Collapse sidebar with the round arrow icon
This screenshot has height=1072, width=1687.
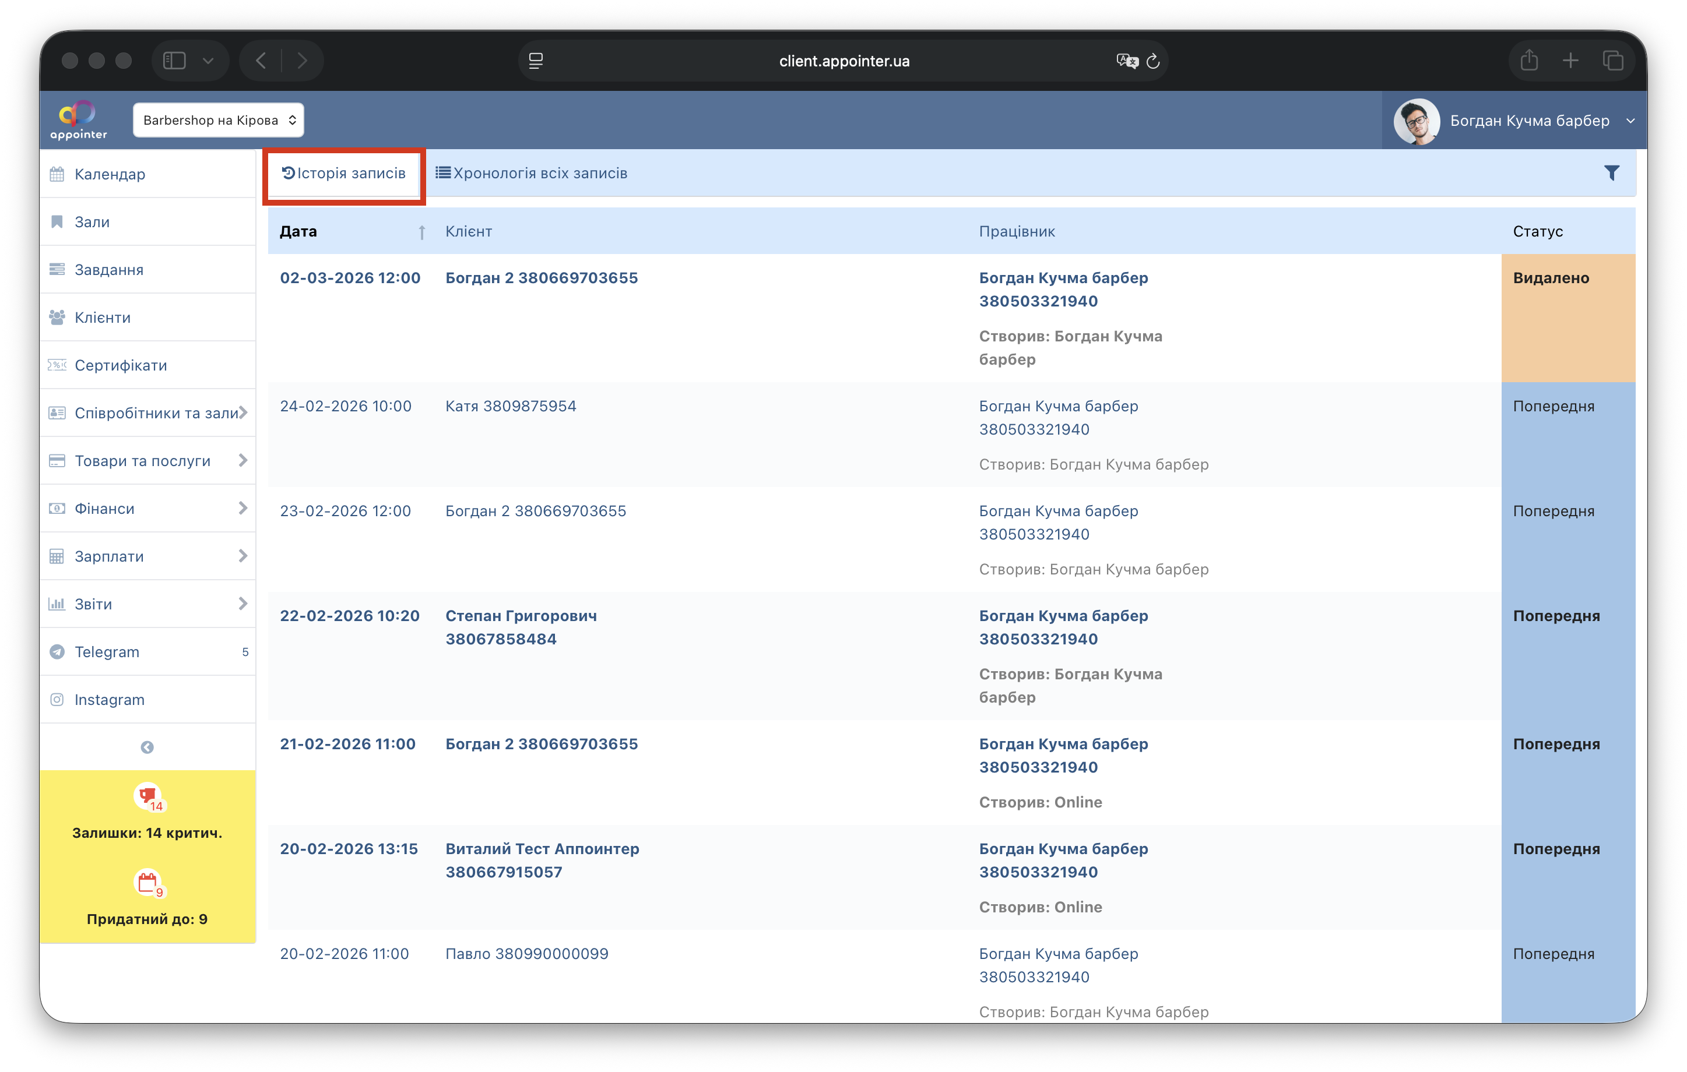pyautogui.click(x=147, y=747)
